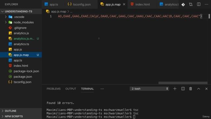The width and height of the screenshot is (211, 119).
Task: Open editor more actions ellipsis menu
Action: (206, 4)
